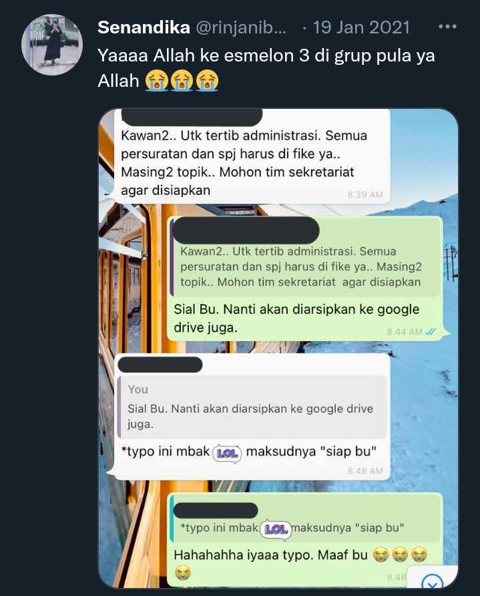Tap the first crying emoji in the tweet
480x596 pixels.
pyautogui.click(x=157, y=81)
